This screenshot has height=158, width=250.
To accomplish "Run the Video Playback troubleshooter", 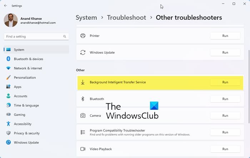I will (x=225, y=149).
